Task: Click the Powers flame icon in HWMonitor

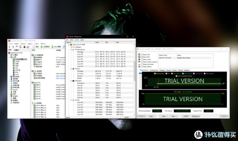Action: pos(73,69)
